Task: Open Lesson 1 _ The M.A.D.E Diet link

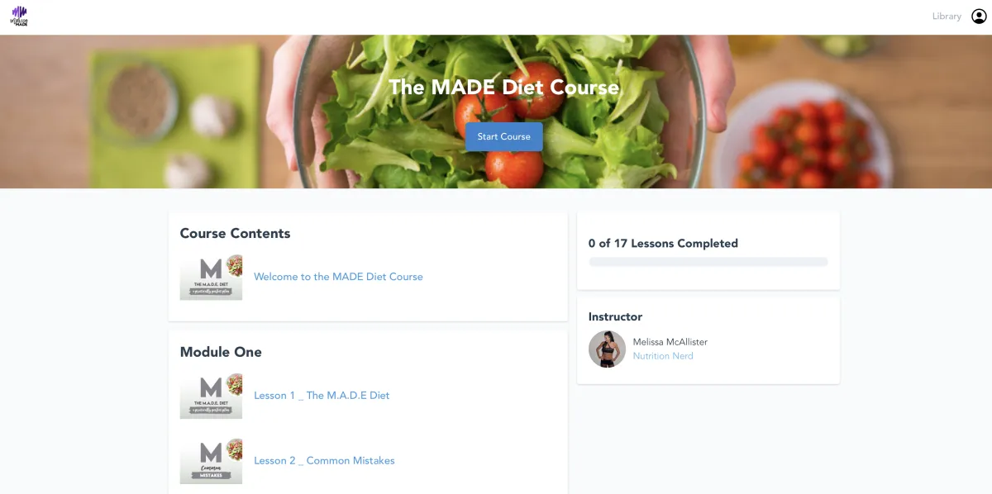Action: [x=322, y=396]
